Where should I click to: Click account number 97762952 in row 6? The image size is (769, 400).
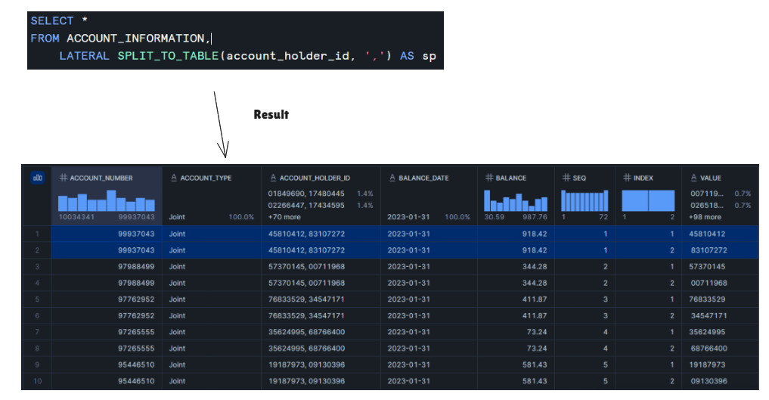point(136,315)
